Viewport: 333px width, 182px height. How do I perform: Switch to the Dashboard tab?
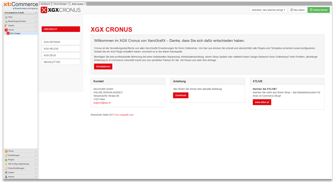(x=45, y=4)
